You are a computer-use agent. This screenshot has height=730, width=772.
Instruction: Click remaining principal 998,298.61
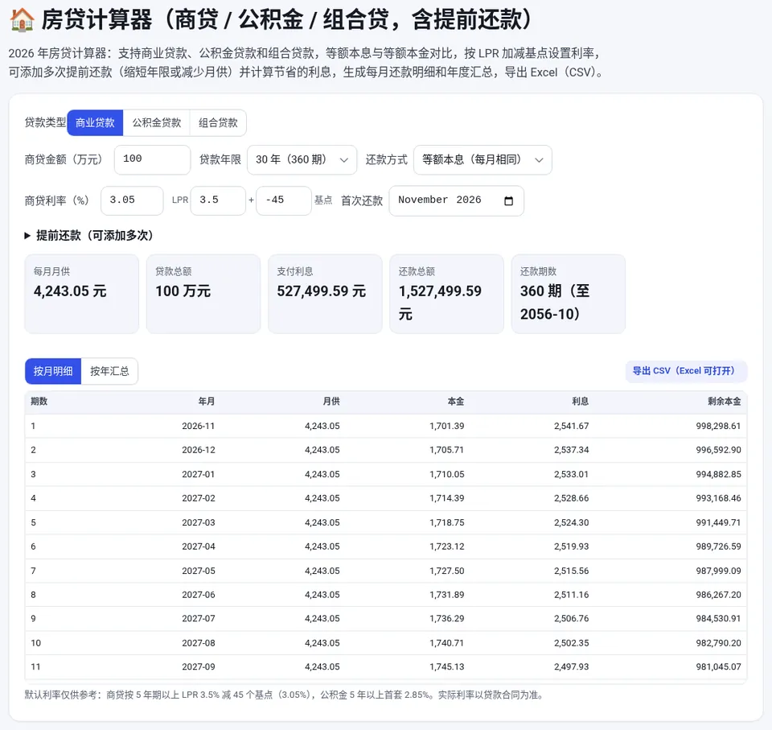[718, 426]
